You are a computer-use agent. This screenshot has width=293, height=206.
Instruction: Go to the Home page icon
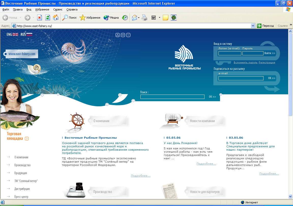pyautogui.click(x=56, y=18)
